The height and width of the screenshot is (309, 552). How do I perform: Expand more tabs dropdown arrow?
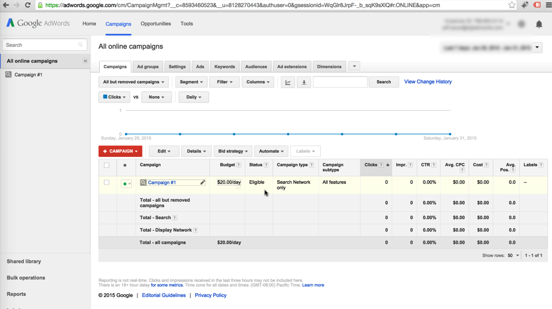pos(354,66)
